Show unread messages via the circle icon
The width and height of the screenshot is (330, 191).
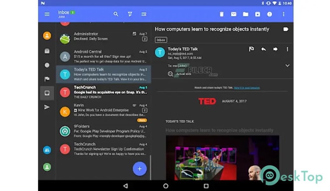click(47, 65)
